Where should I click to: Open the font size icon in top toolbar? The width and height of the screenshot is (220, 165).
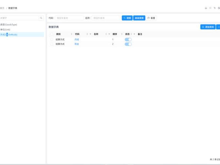tap(215, 8)
